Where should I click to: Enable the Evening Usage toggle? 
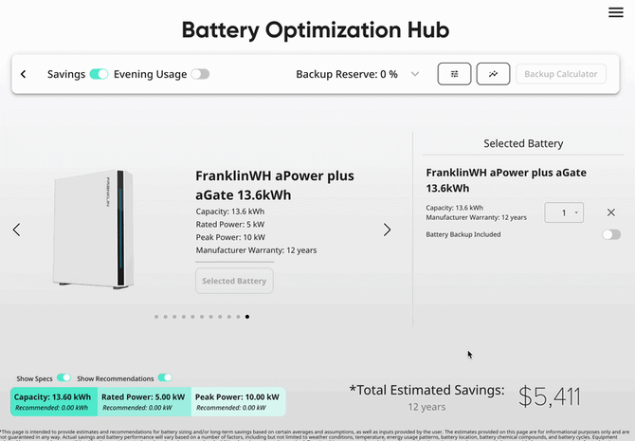[x=200, y=74]
